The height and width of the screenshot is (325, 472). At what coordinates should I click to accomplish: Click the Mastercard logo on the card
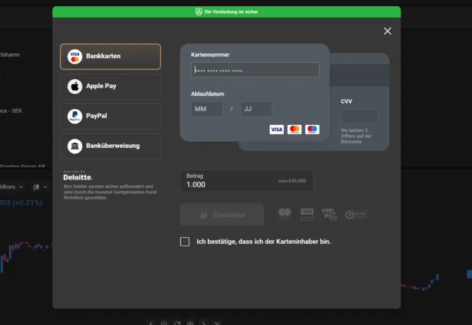pyautogui.click(x=294, y=130)
